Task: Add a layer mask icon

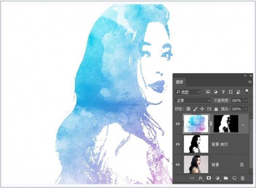Action: tap(209, 178)
